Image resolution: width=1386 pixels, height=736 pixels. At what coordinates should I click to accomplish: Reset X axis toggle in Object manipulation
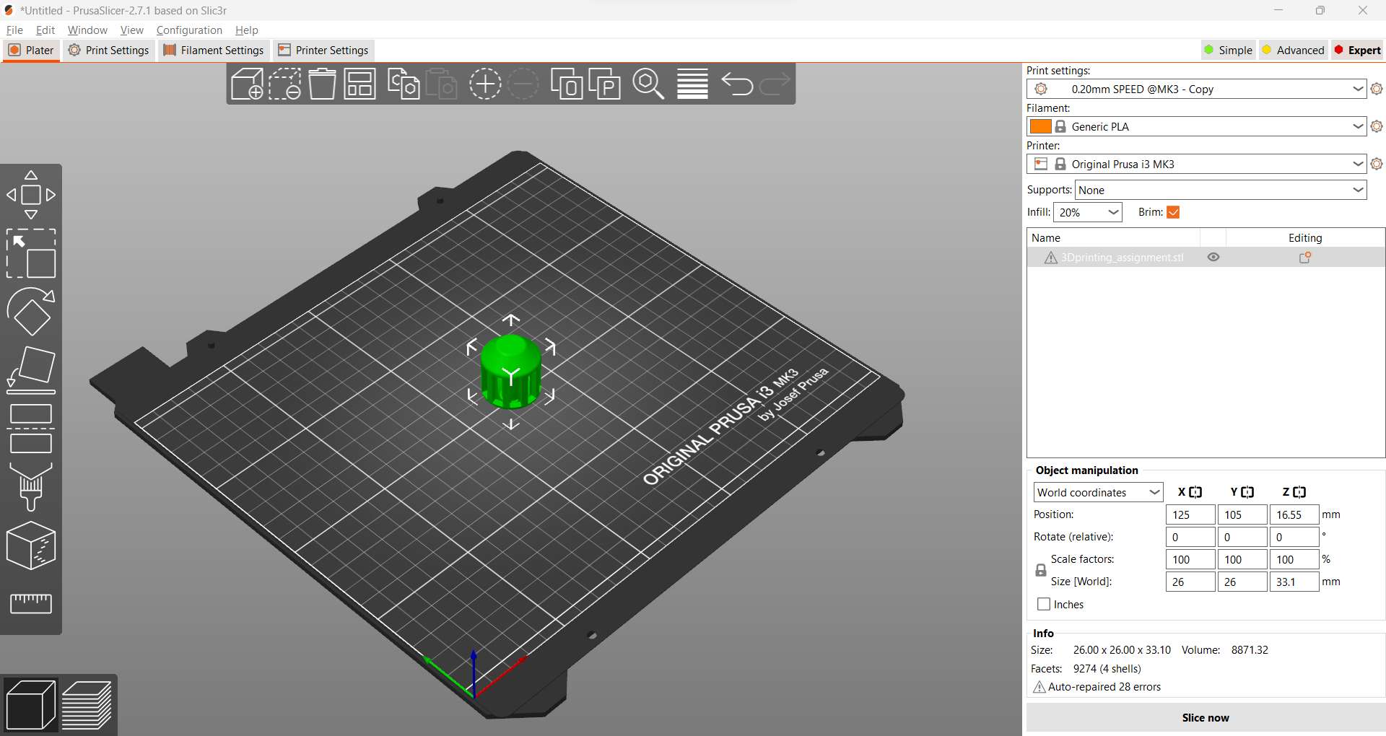(x=1195, y=492)
